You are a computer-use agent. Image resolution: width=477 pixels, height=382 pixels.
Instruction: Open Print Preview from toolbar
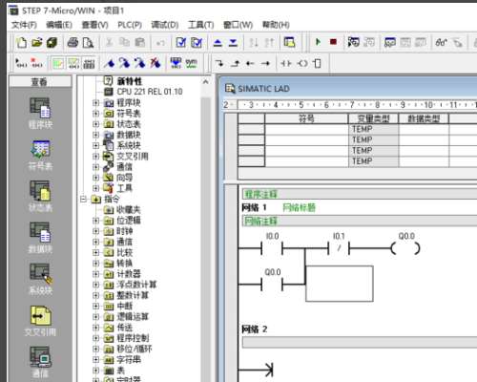[x=88, y=42]
